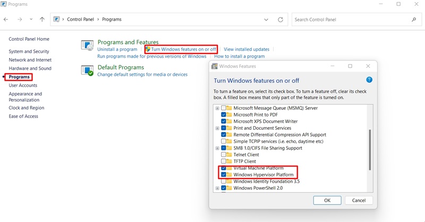Enable Simple TCPIP services checkbox
The width and height of the screenshot is (425, 222).
pyautogui.click(x=224, y=141)
